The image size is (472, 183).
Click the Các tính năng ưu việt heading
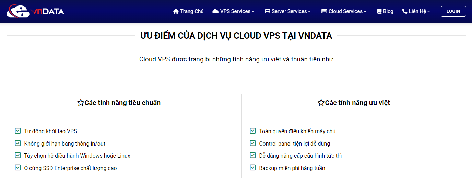[357, 103]
